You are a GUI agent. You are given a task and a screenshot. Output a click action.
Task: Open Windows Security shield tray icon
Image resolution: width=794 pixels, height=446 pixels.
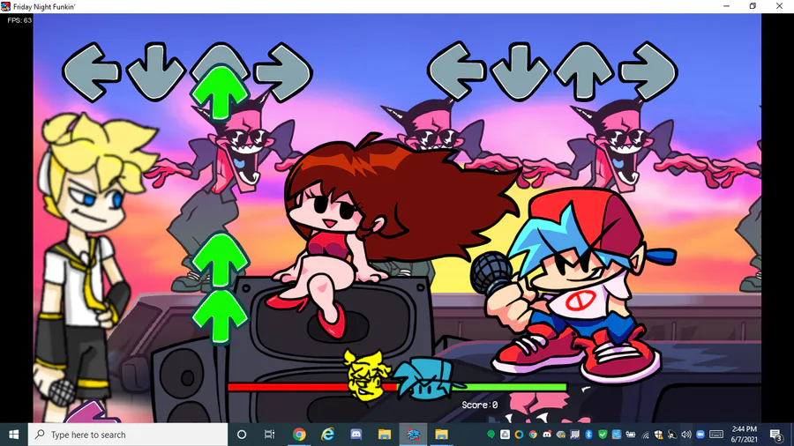pyautogui.click(x=658, y=435)
